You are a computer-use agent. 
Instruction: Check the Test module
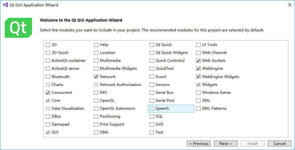(152, 132)
